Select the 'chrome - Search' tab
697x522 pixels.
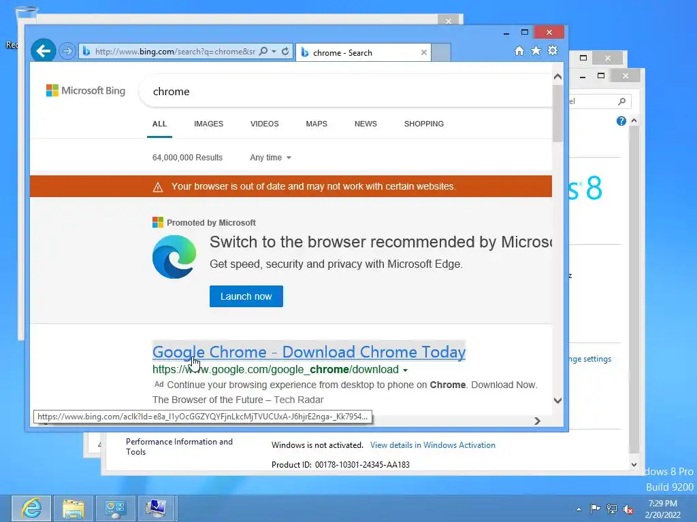tap(363, 52)
